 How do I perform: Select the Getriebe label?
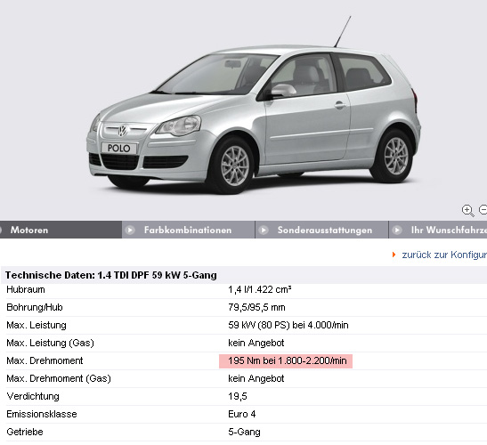click(x=25, y=432)
